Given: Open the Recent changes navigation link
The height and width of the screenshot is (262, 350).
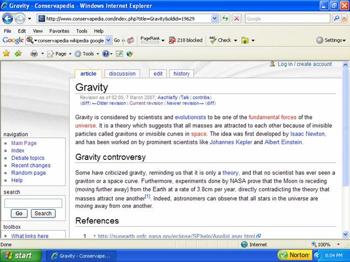Looking at the screenshot, I should pos(31,165).
